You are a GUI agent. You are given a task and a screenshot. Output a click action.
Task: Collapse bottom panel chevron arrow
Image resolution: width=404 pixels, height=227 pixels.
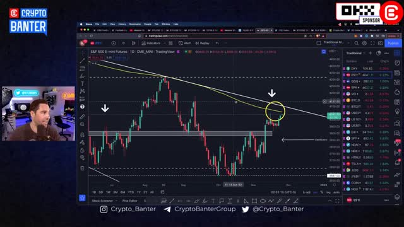330,201
